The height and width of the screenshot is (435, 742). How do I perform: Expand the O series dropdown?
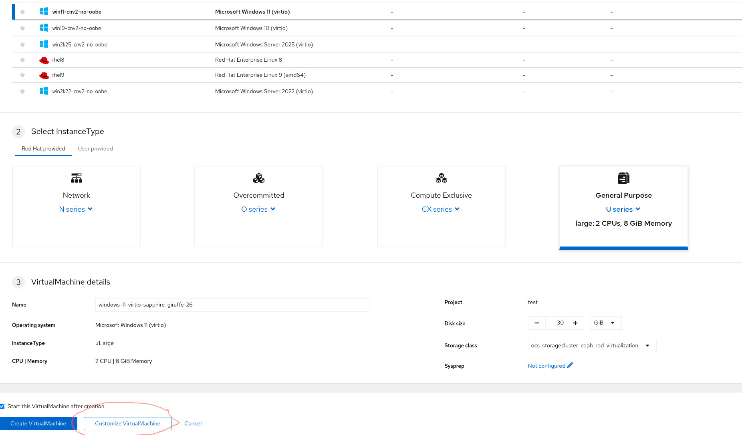point(258,209)
